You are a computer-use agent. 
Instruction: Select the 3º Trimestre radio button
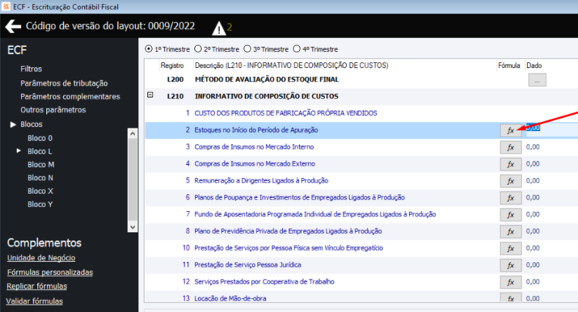tap(247, 49)
